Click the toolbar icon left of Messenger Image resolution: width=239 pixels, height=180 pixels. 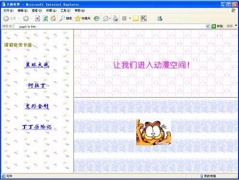coord(144,19)
